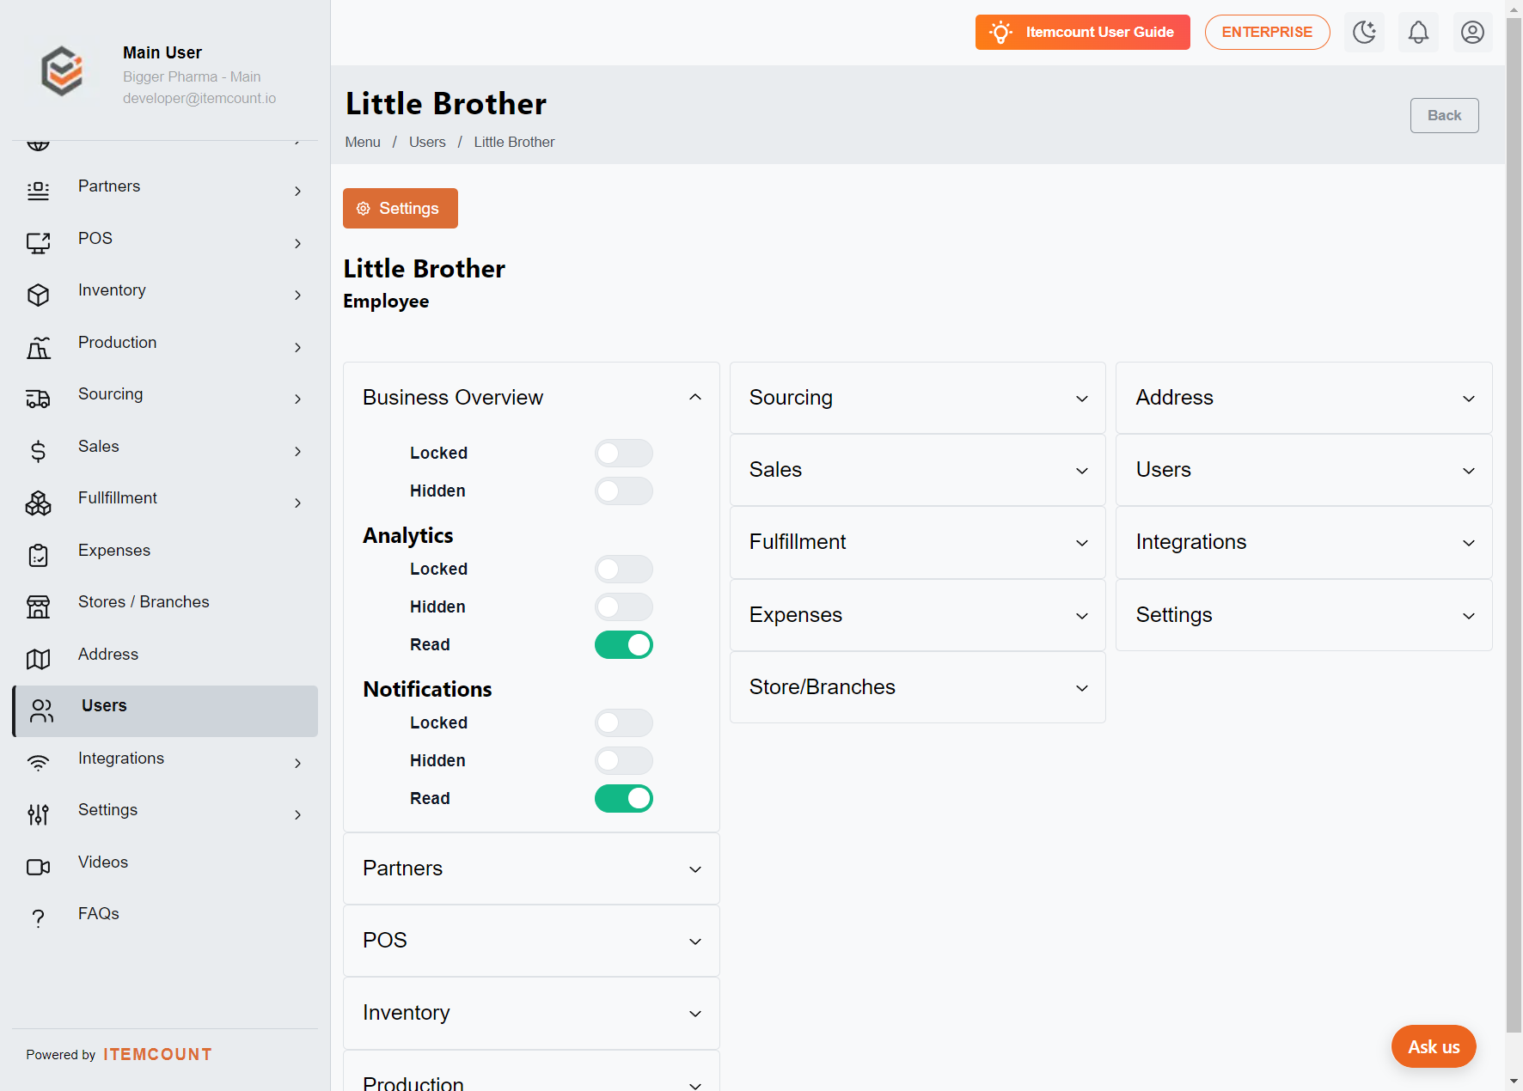Click the Sales dollar icon in sidebar
Image resolution: width=1523 pixels, height=1091 pixels.
pos(39,451)
